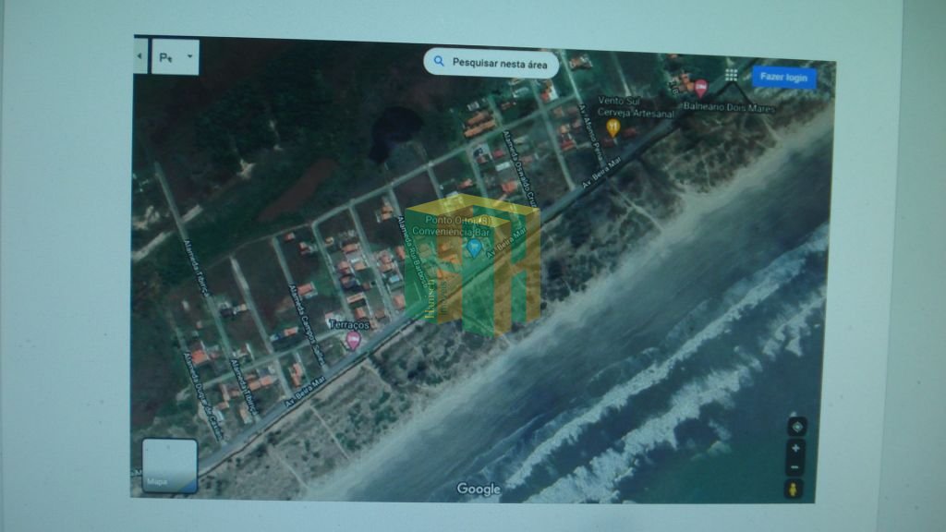Center map on my location

click(797, 427)
